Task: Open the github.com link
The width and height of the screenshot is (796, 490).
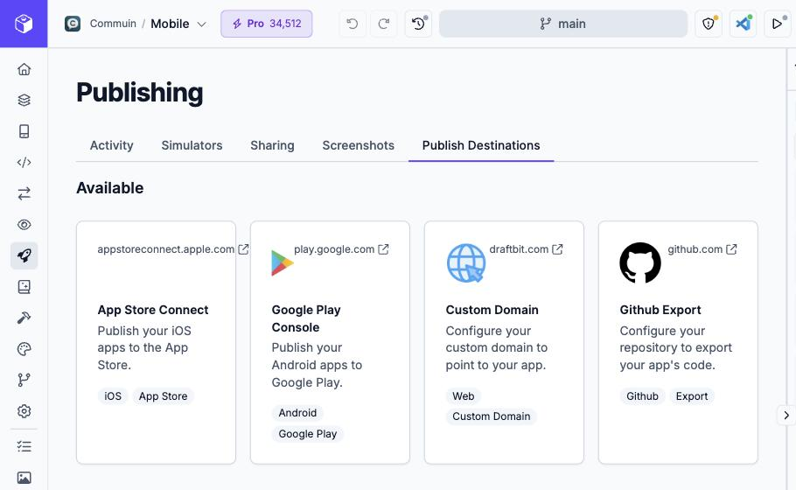Action: coord(695,249)
